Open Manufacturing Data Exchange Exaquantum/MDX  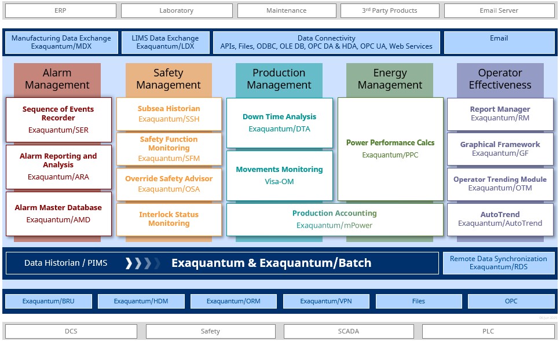click(61, 42)
